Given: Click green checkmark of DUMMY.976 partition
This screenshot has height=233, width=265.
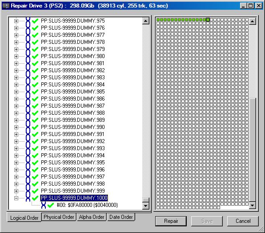Looking at the screenshot, I should [35, 28].
